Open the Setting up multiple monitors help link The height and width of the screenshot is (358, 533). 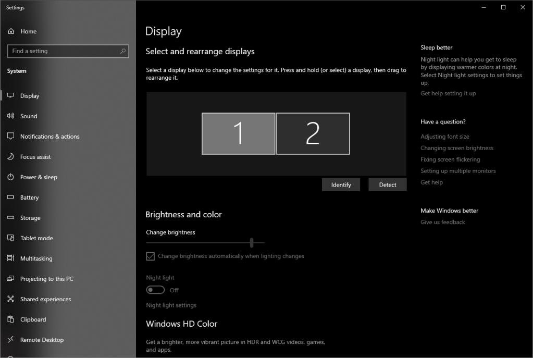tap(458, 170)
